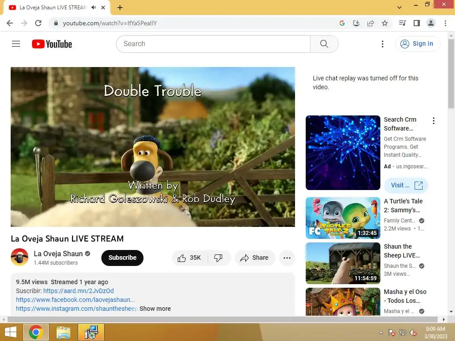Mute the tab via the speaker icon
Viewport: 455px width, 341px height.
click(x=93, y=8)
